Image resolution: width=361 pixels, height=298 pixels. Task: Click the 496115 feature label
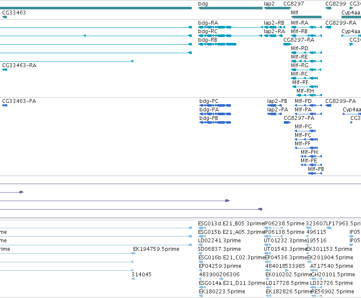point(316,232)
